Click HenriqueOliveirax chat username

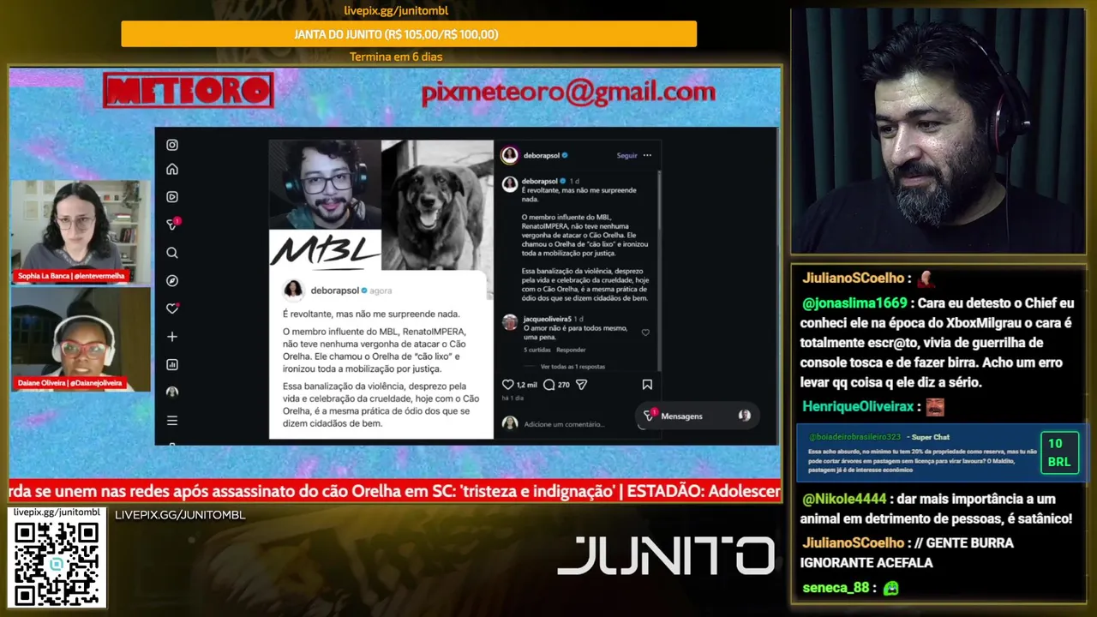click(x=858, y=406)
